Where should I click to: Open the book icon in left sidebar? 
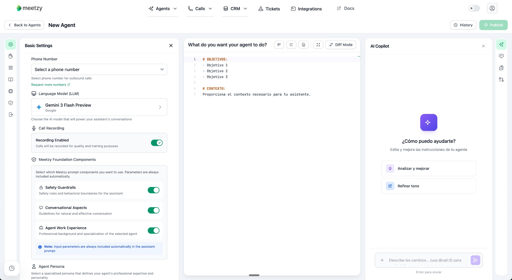10,80
